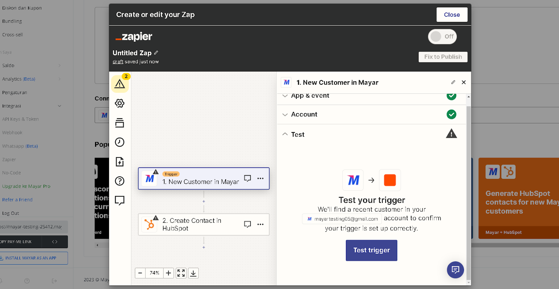Close the New Customer in Mayar panel
The width and height of the screenshot is (559, 289).
click(464, 82)
